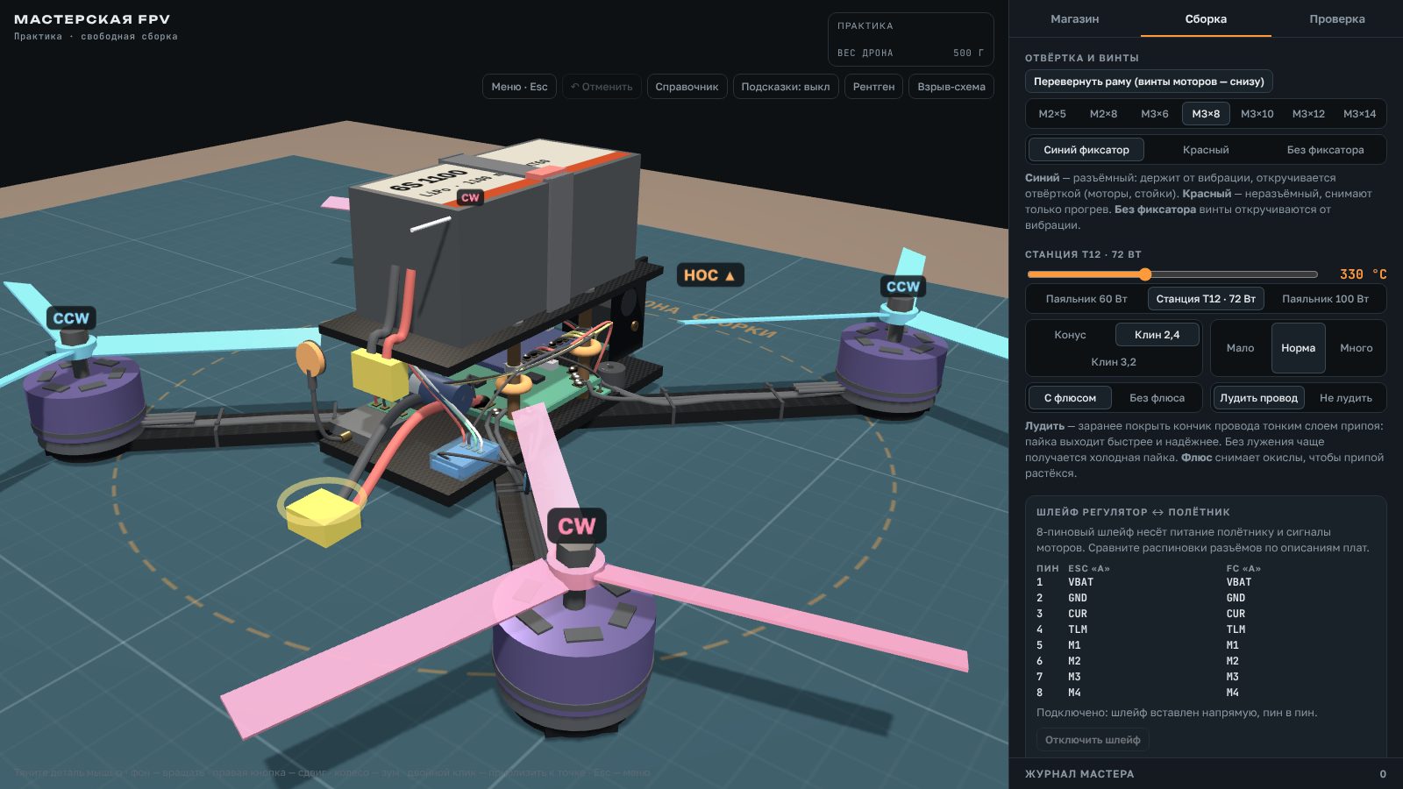Select Синий фиксатор option
Image resolution: width=1403 pixels, height=789 pixels.
coord(1086,150)
